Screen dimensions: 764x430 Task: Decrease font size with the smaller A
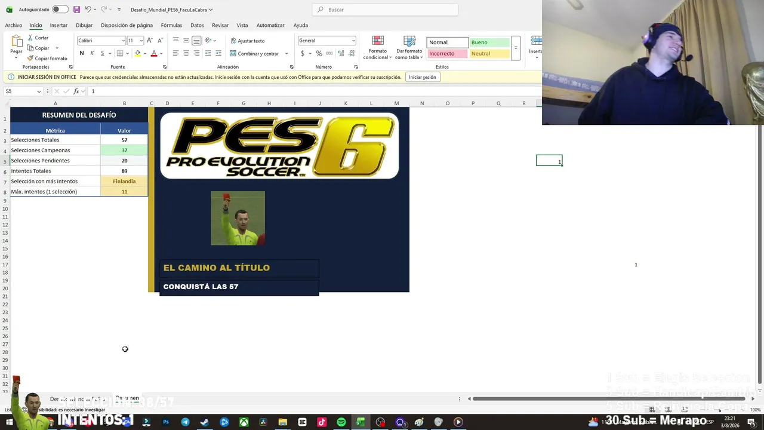tap(160, 41)
